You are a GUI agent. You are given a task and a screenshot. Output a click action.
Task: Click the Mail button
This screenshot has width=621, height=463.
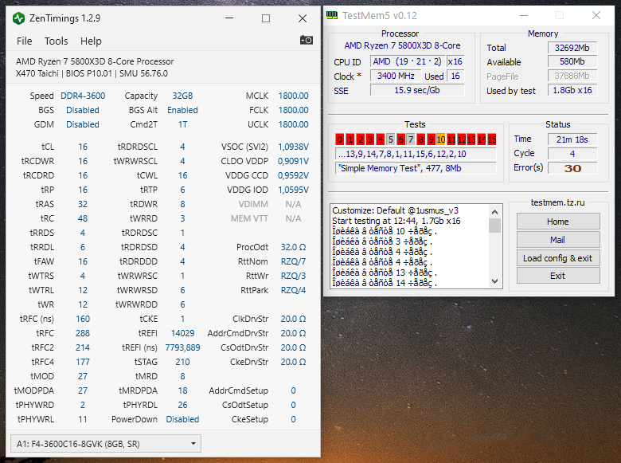click(558, 240)
